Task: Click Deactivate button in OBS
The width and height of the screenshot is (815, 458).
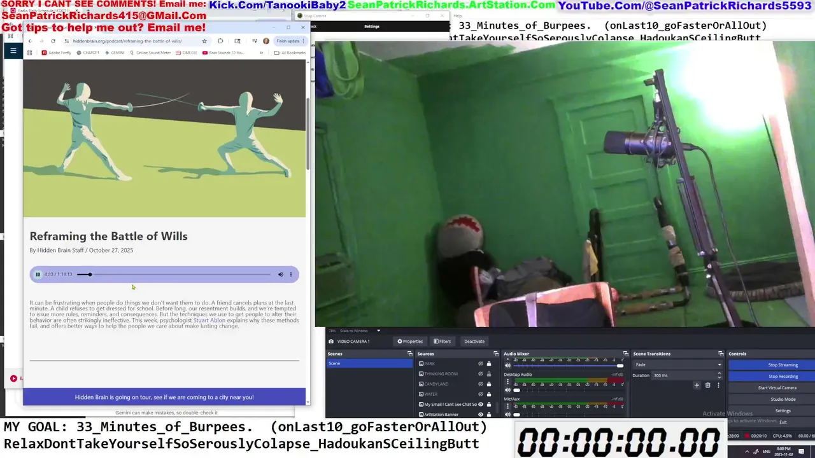Action: [474, 342]
